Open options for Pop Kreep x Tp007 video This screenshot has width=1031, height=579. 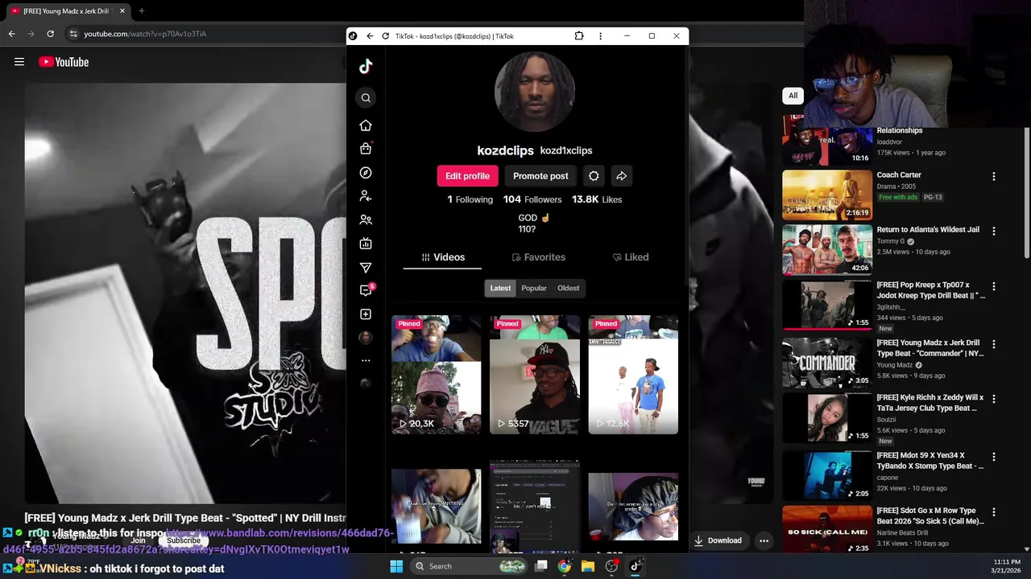(x=993, y=286)
